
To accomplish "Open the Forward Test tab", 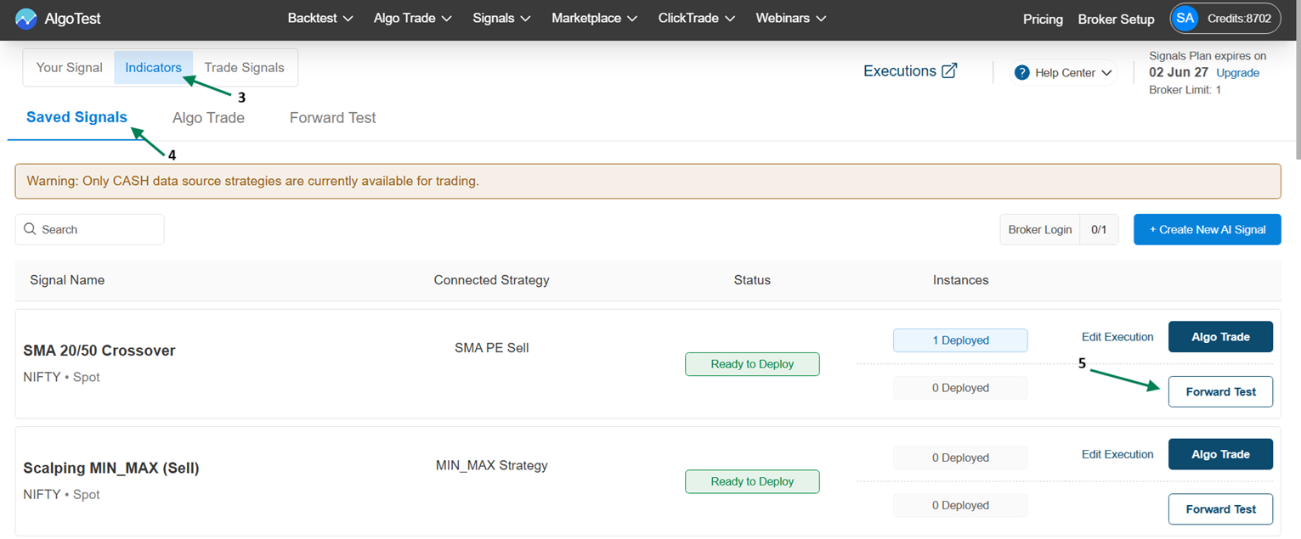I will point(332,118).
